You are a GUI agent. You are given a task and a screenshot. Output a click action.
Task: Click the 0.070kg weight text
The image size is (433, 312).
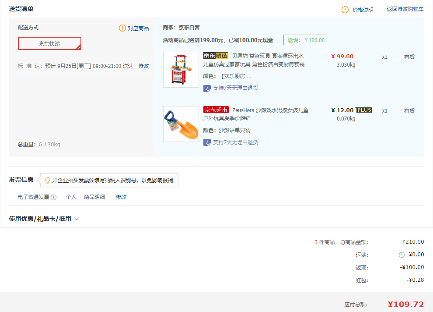click(x=346, y=119)
